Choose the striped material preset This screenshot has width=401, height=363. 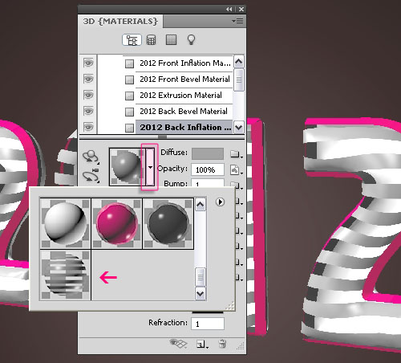65,275
